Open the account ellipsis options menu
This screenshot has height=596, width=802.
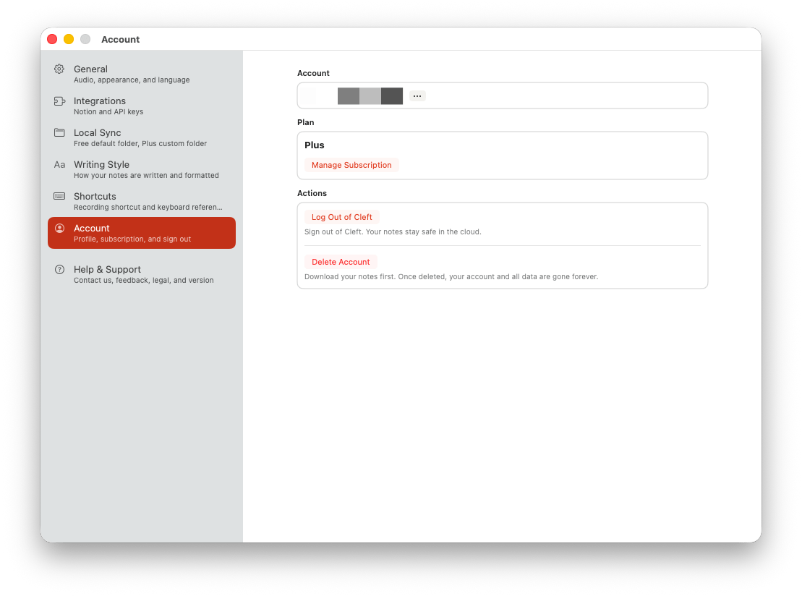(417, 95)
